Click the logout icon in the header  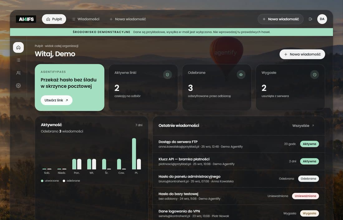click(310, 19)
